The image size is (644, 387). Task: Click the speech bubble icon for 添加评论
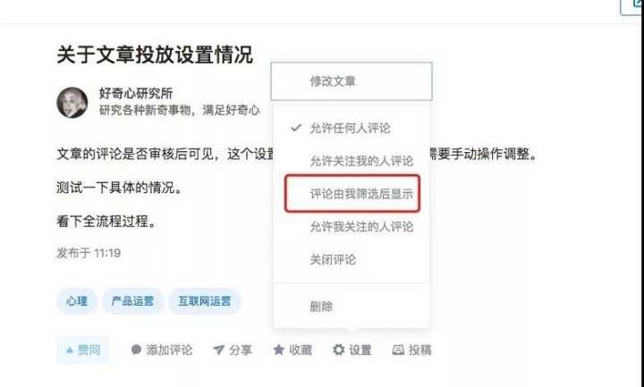[136, 349]
